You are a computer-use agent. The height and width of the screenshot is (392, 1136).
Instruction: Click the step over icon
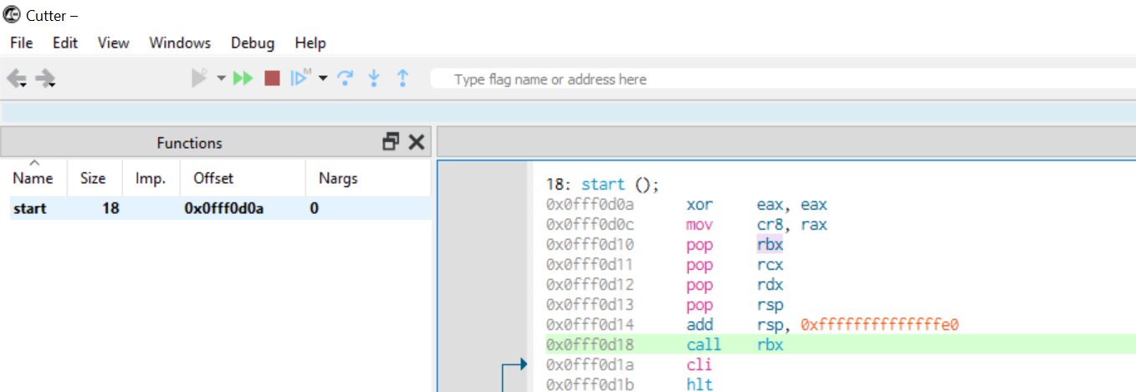pos(345,79)
